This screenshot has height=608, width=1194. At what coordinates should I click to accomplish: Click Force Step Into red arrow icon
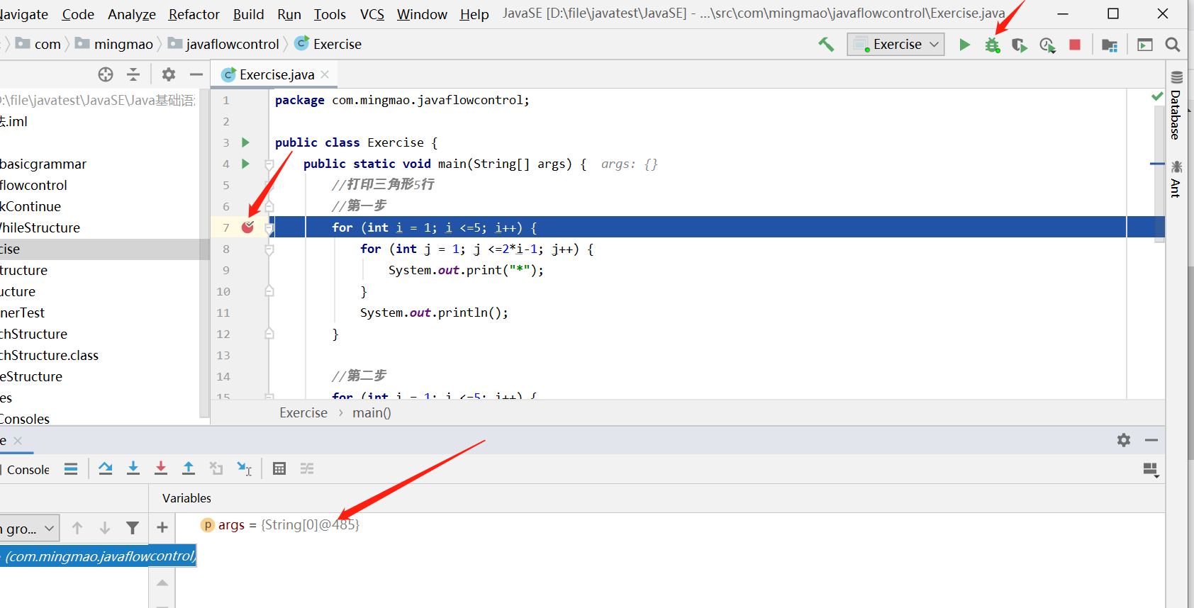click(161, 468)
